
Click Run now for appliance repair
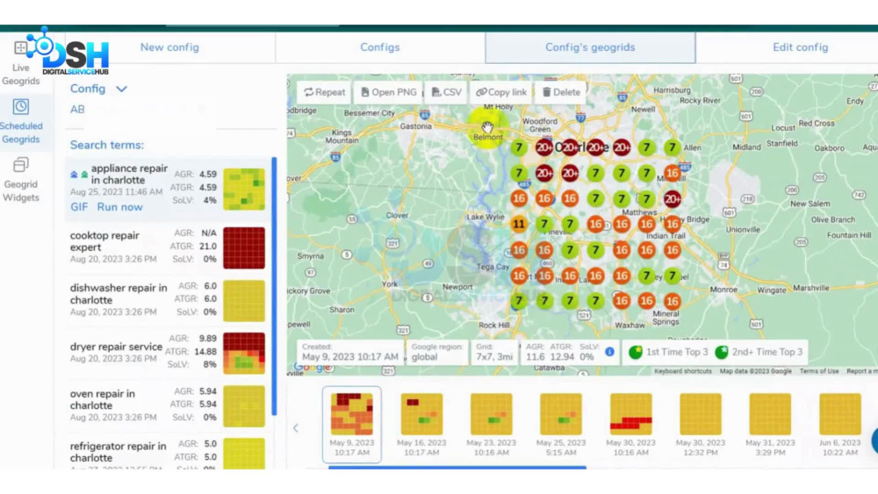tap(119, 207)
